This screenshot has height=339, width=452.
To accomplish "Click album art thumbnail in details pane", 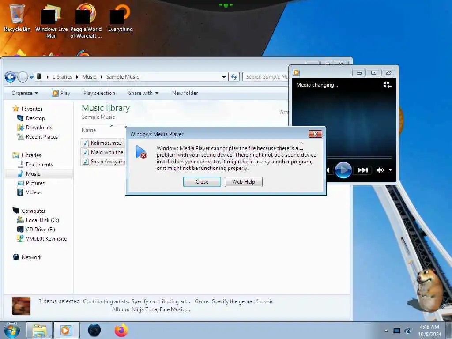I will (x=21, y=306).
